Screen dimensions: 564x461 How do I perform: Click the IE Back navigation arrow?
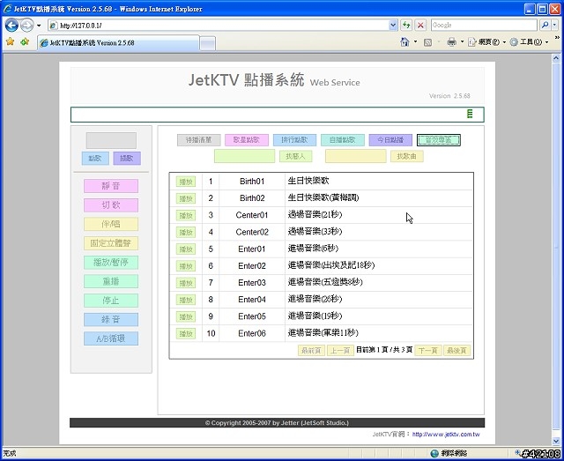pyautogui.click(x=11, y=26)
